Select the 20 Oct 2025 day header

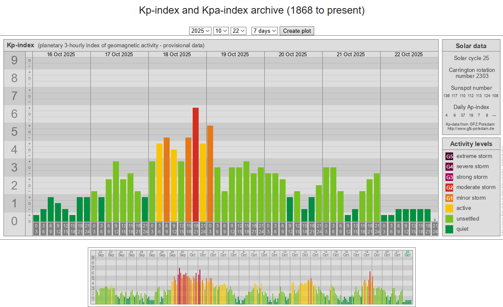pyautogui.click(x=292, y=55)
